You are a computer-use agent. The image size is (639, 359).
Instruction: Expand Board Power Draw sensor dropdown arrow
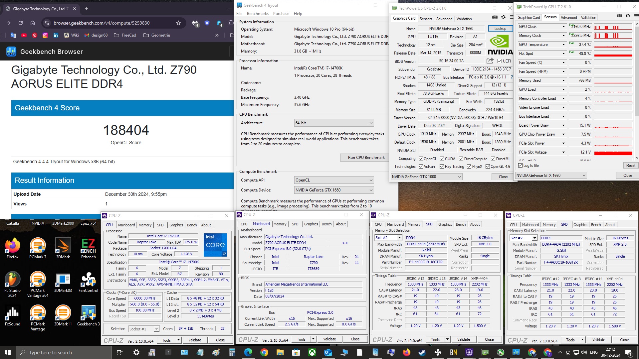[563, 125]
